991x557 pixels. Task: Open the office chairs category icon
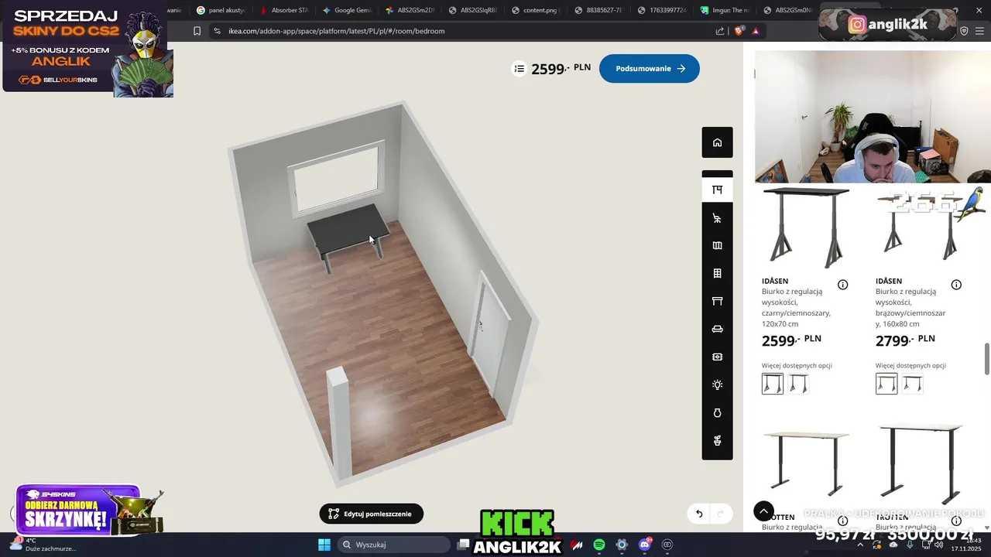[717, 218]
